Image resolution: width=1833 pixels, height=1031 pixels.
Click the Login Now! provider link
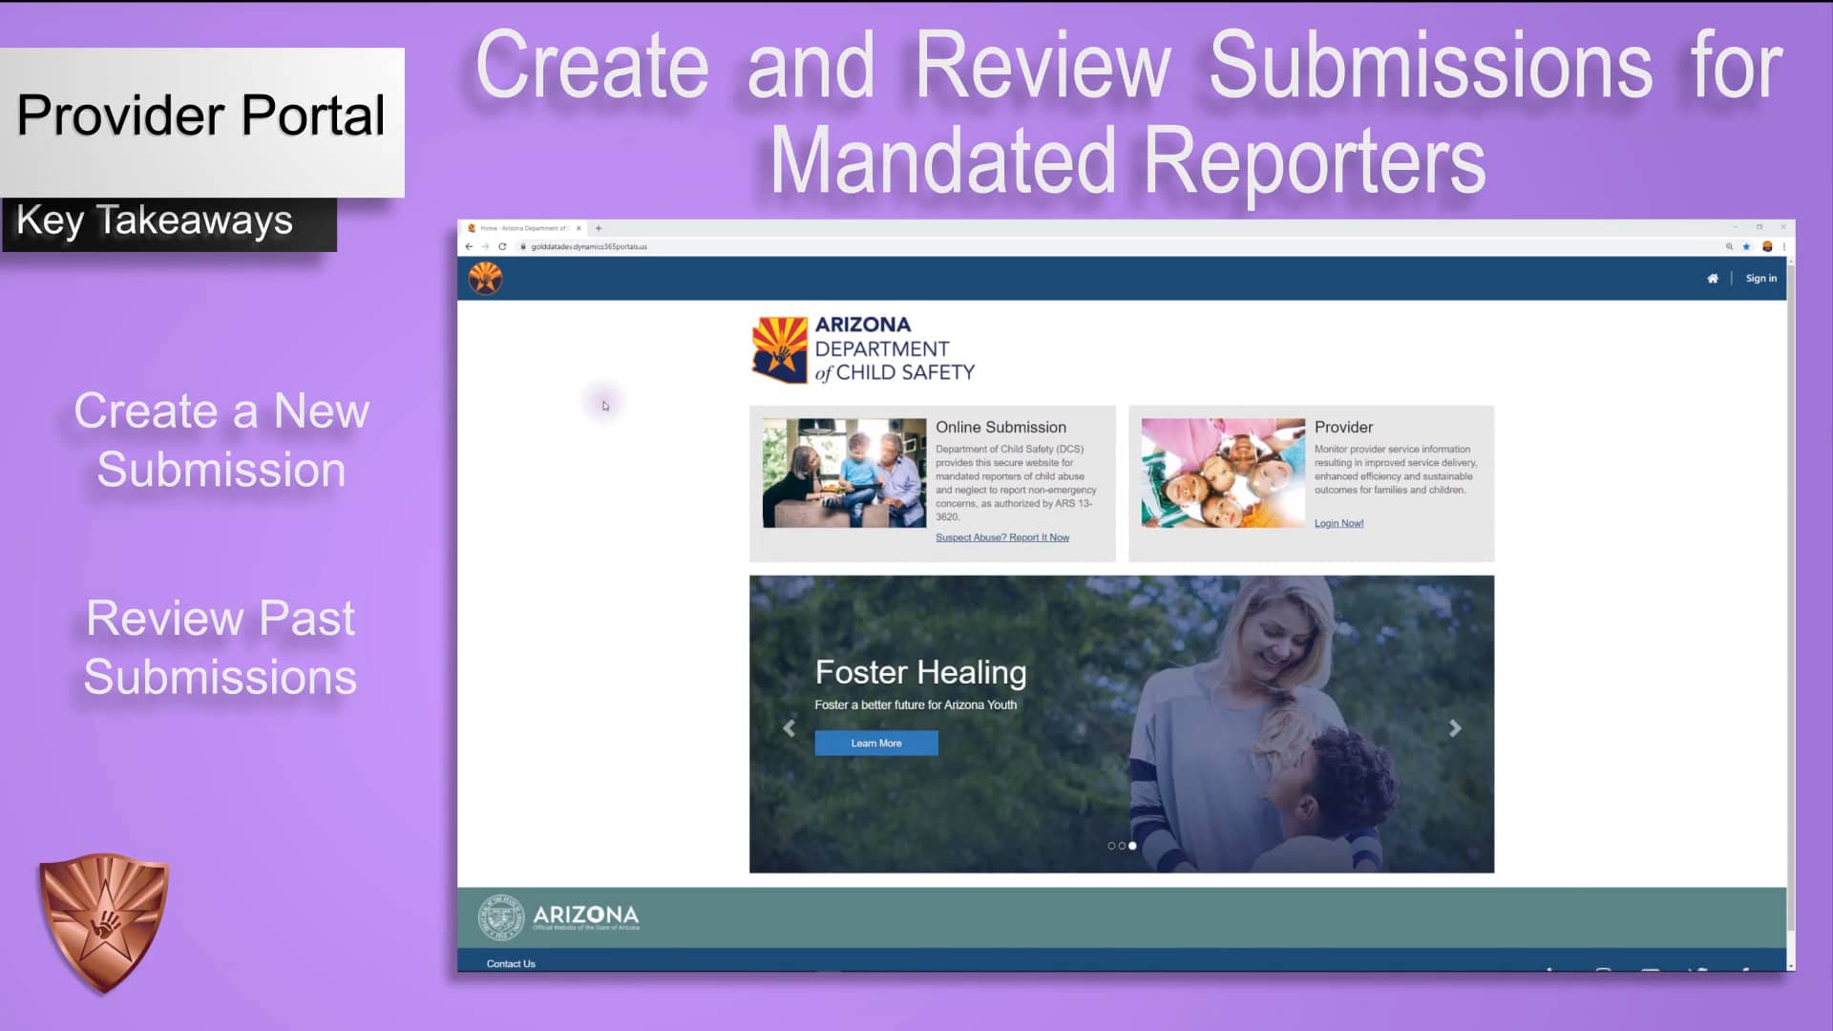click(x=1338, y=523)
